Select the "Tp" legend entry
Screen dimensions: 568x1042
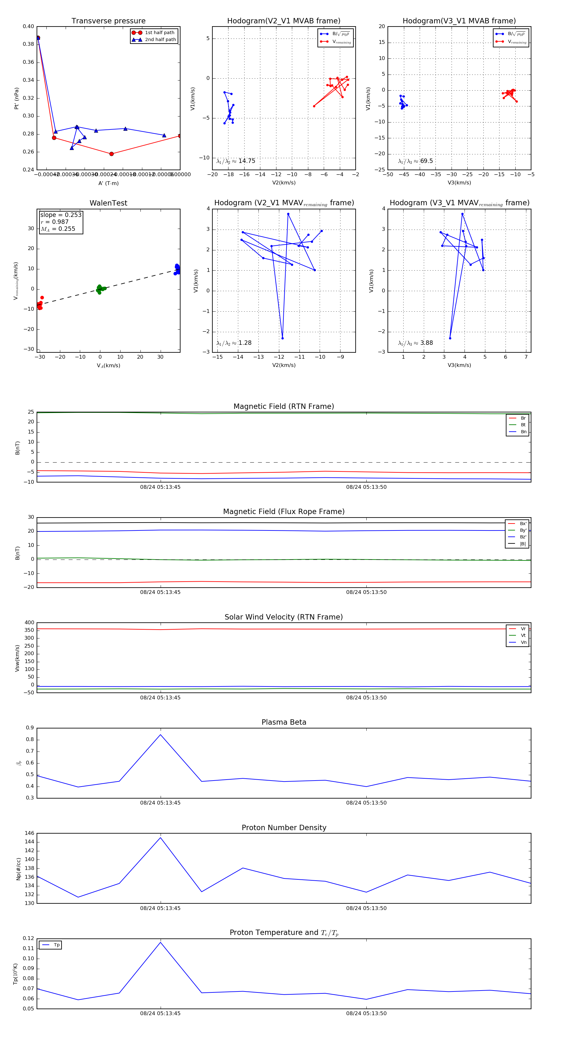coord(50,945)
